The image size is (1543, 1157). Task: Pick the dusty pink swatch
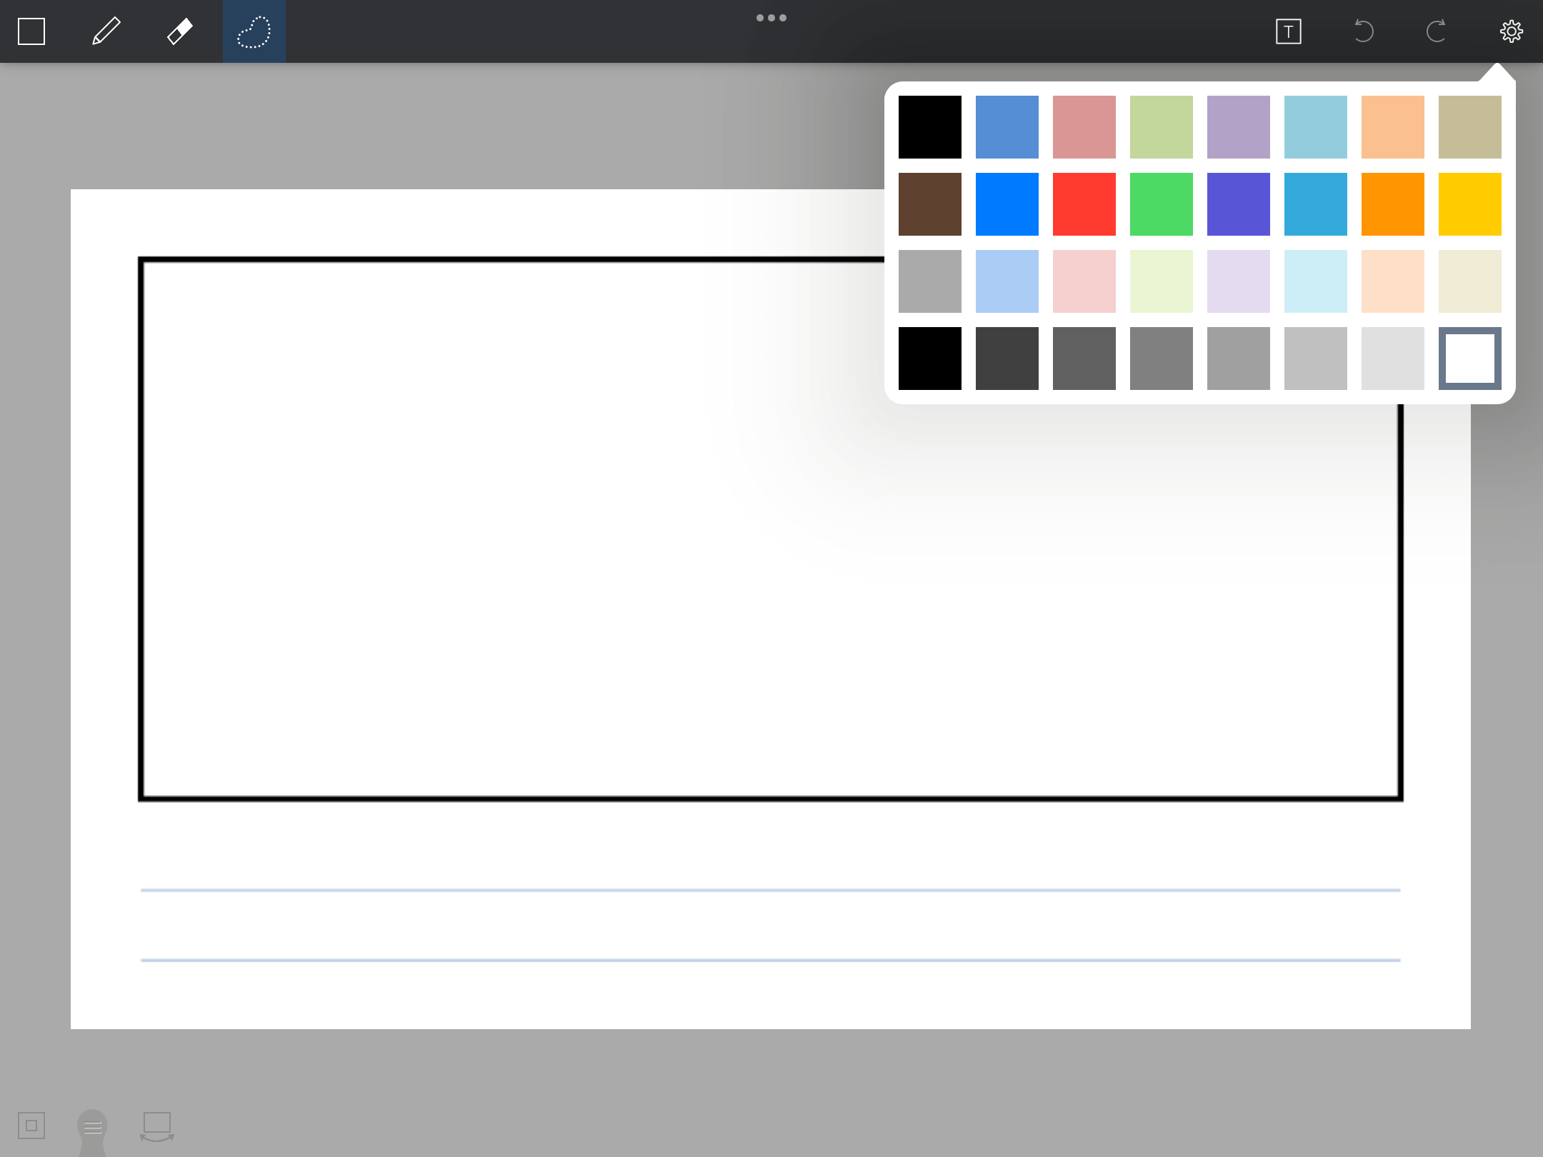[x=1084, y=127]
